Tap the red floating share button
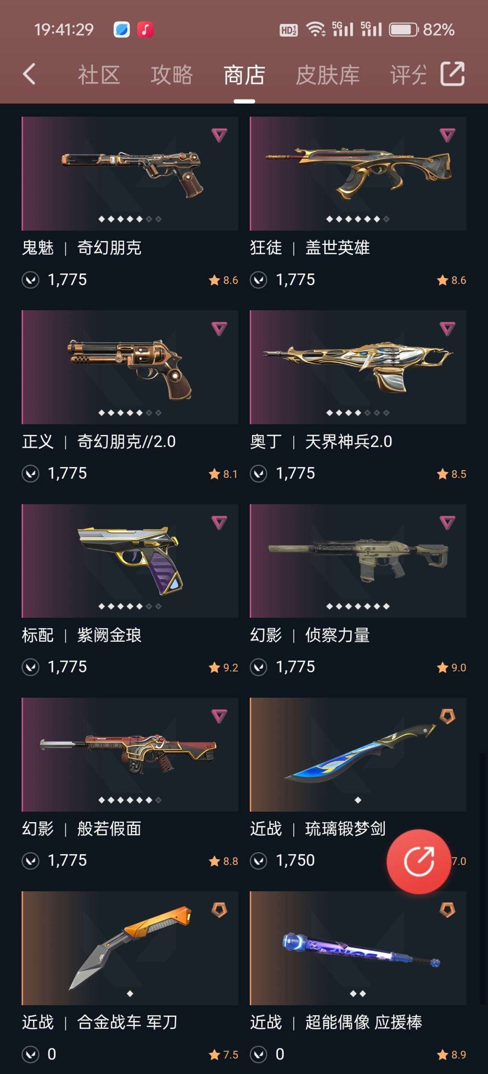This screenshot has height=1074, width=488. click(x=419, y=861)
